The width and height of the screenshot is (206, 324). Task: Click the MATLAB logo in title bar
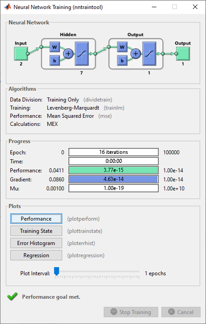(8, 7)
